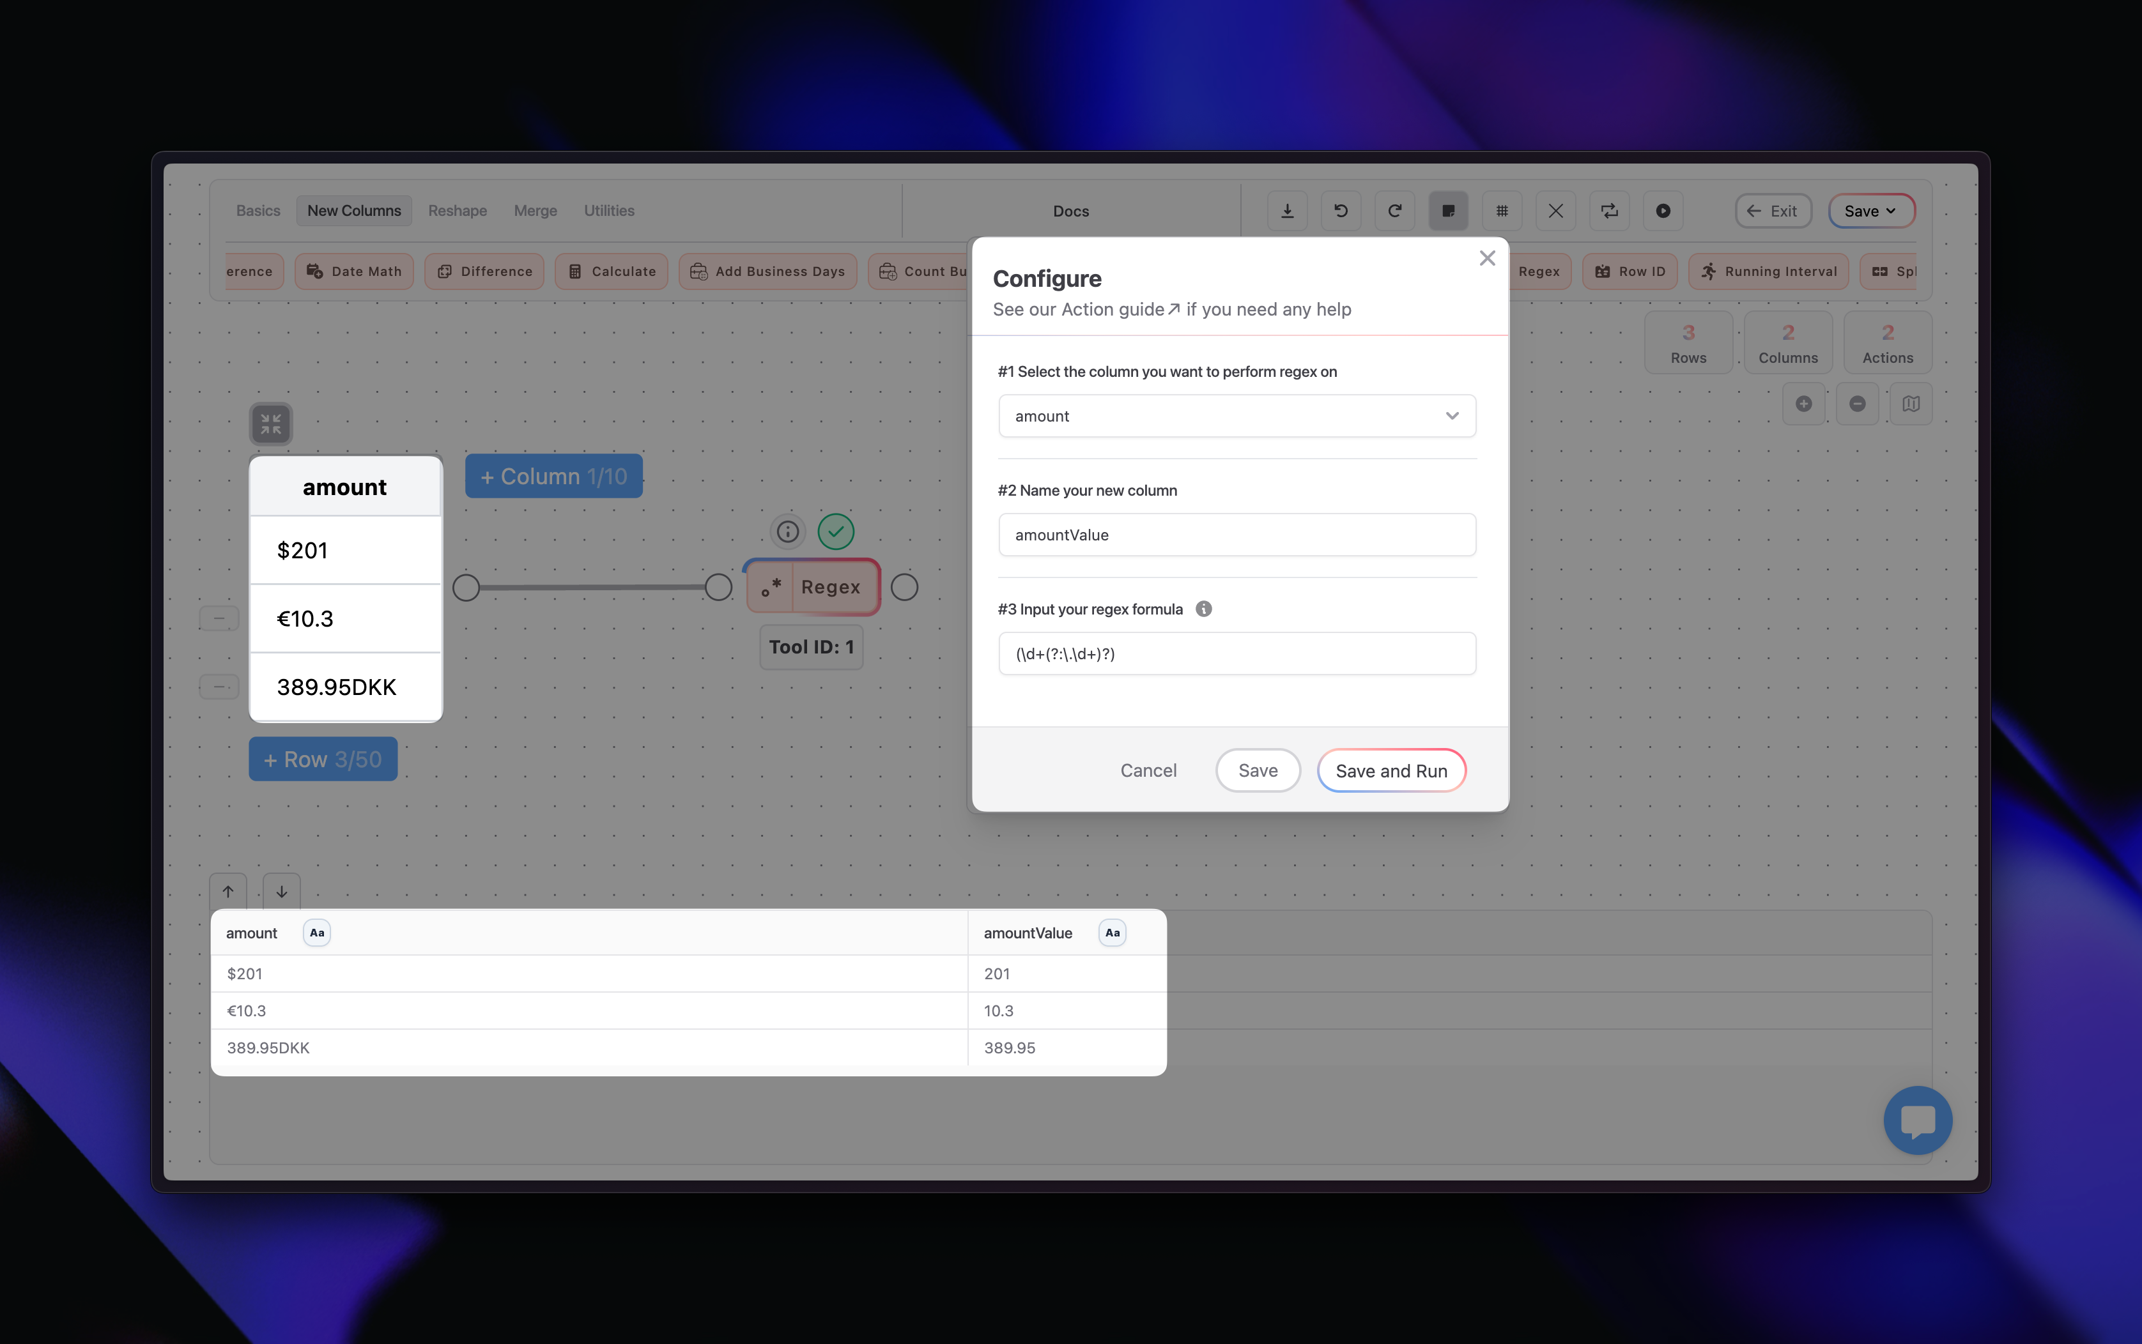Click the 389.95 result cell
The image size is (2142, 1344).
pos(1067,1047)
